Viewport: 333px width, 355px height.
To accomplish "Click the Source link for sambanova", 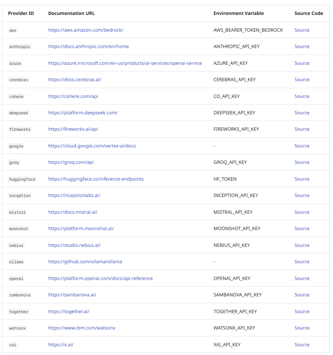I will (302, 295).
